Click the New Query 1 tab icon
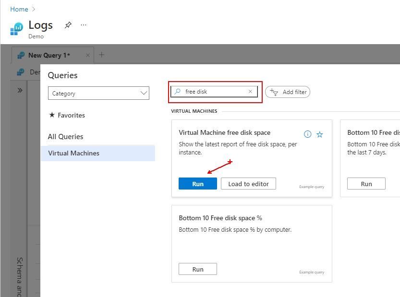 [21, 55]
